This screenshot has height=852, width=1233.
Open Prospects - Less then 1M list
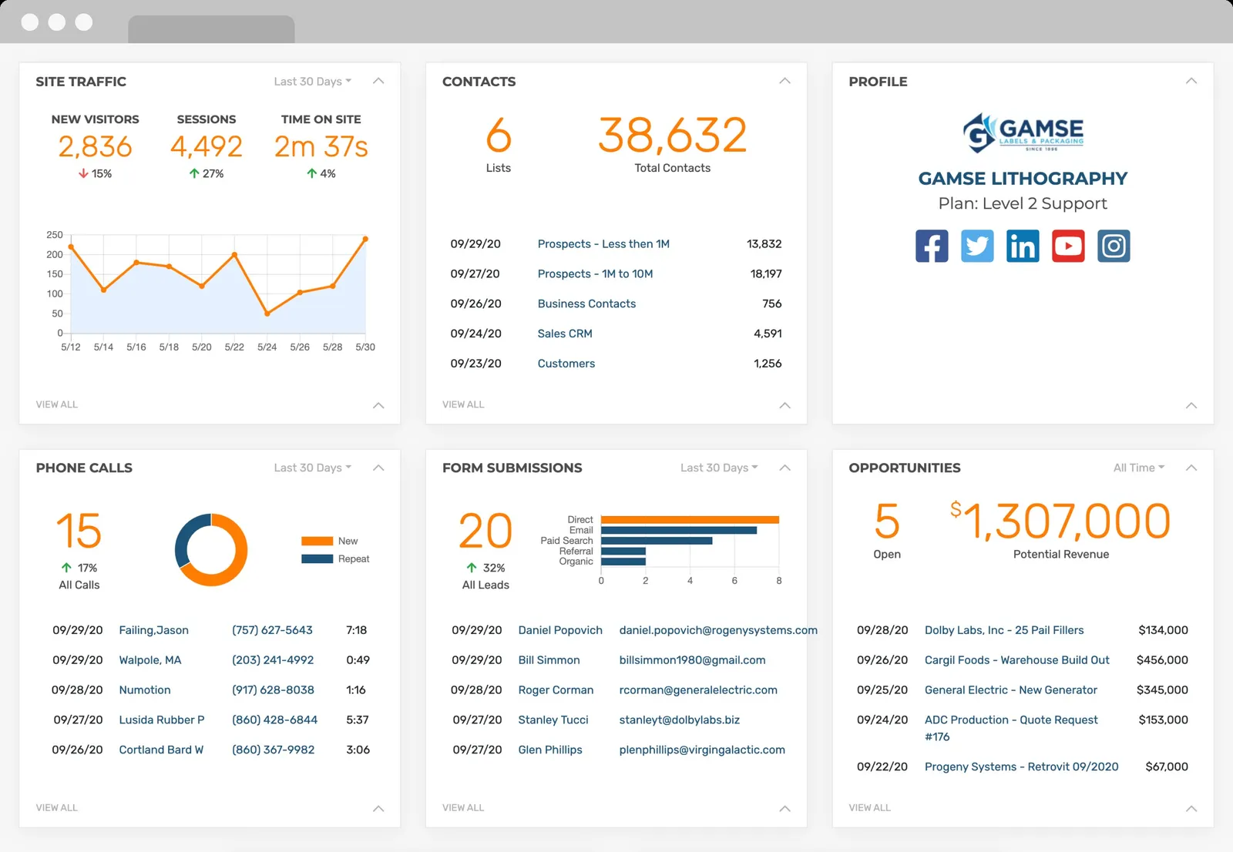(x=603, y=244)
